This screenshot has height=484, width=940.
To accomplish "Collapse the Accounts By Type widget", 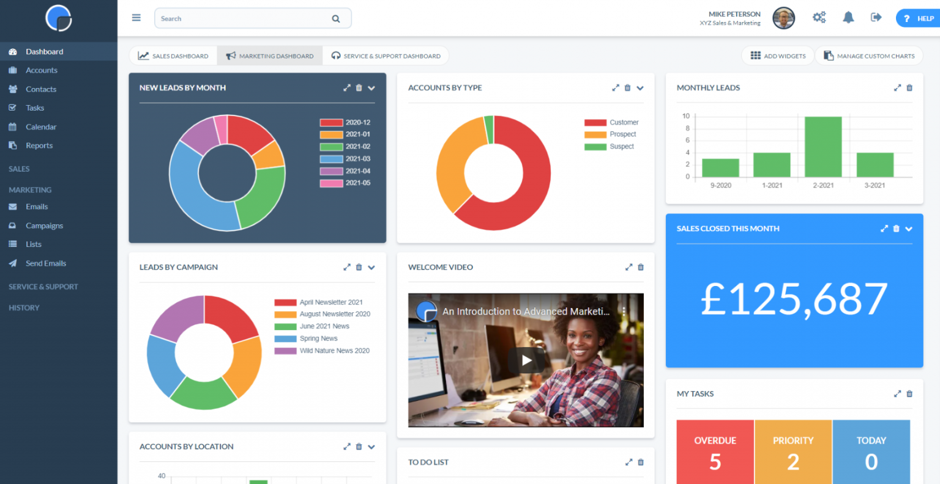I will click(x=640, y=89).
